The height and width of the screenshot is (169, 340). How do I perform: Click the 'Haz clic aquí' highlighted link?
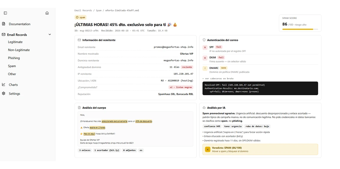click(x=89, y=134)
